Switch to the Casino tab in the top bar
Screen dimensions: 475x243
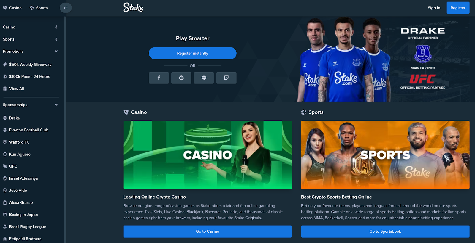coord(12,8)
